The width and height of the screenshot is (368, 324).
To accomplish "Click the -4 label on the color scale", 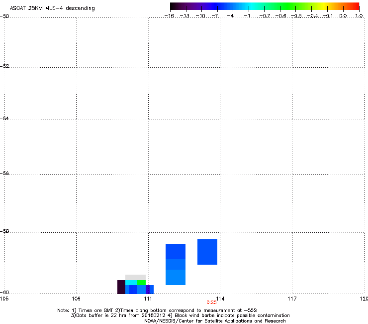I will [x=231, y=16].
